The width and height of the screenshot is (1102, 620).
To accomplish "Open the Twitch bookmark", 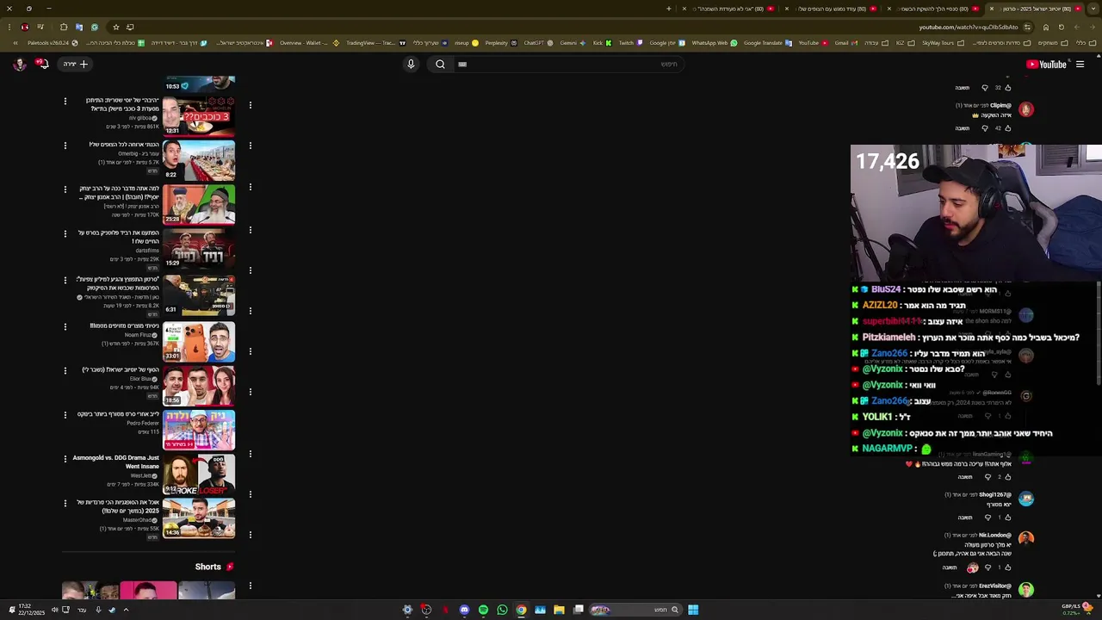I will 630,42.
